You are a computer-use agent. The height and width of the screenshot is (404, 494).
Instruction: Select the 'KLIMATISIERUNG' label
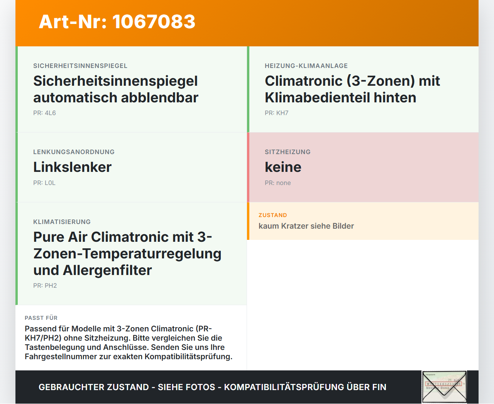click(62, 222)
